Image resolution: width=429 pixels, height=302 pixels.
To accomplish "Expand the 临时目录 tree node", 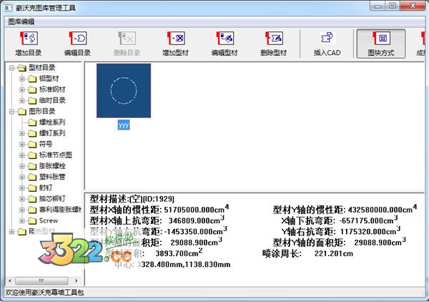I will click(x=22, y=100).
